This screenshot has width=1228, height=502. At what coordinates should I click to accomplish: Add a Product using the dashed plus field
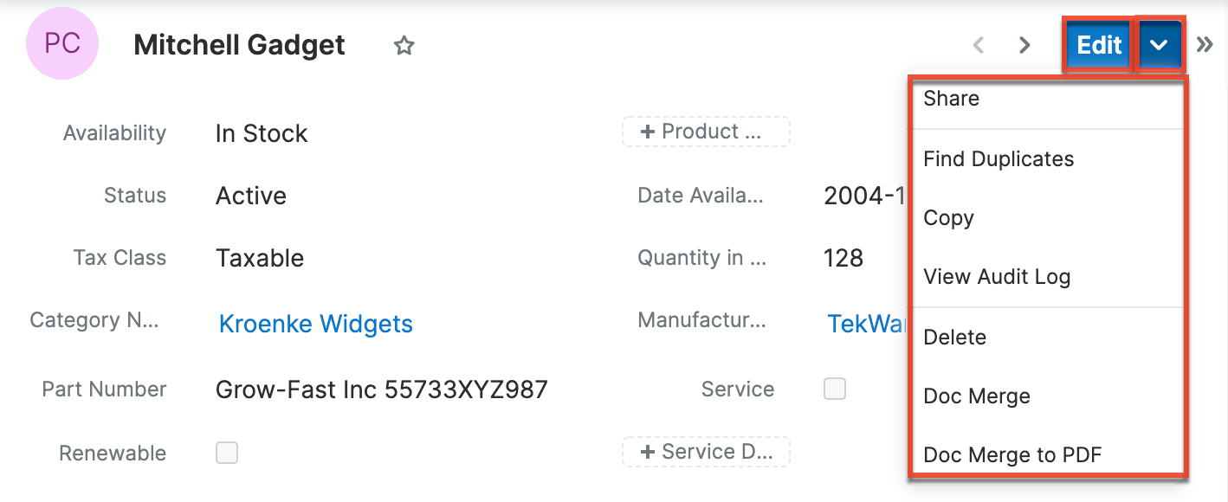click(706, 132)
